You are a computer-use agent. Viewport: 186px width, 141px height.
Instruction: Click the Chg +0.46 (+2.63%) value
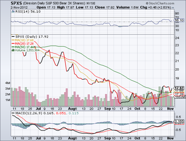tap(156, 7)
